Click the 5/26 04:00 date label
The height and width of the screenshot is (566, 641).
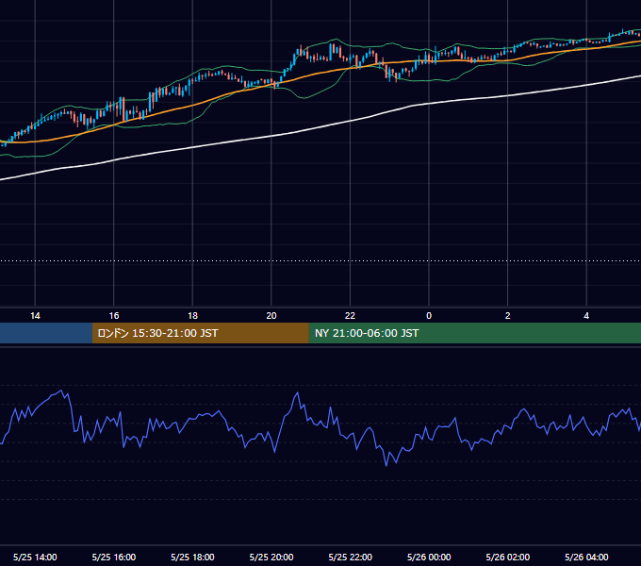[x=586, y=557]
